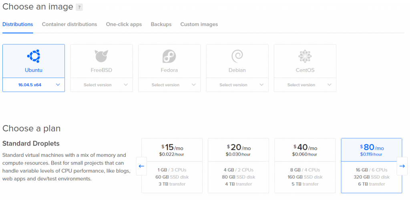Expand CentOS Select version dropdown
Viewport: 410px width, 200px height.
coord(305,85)
